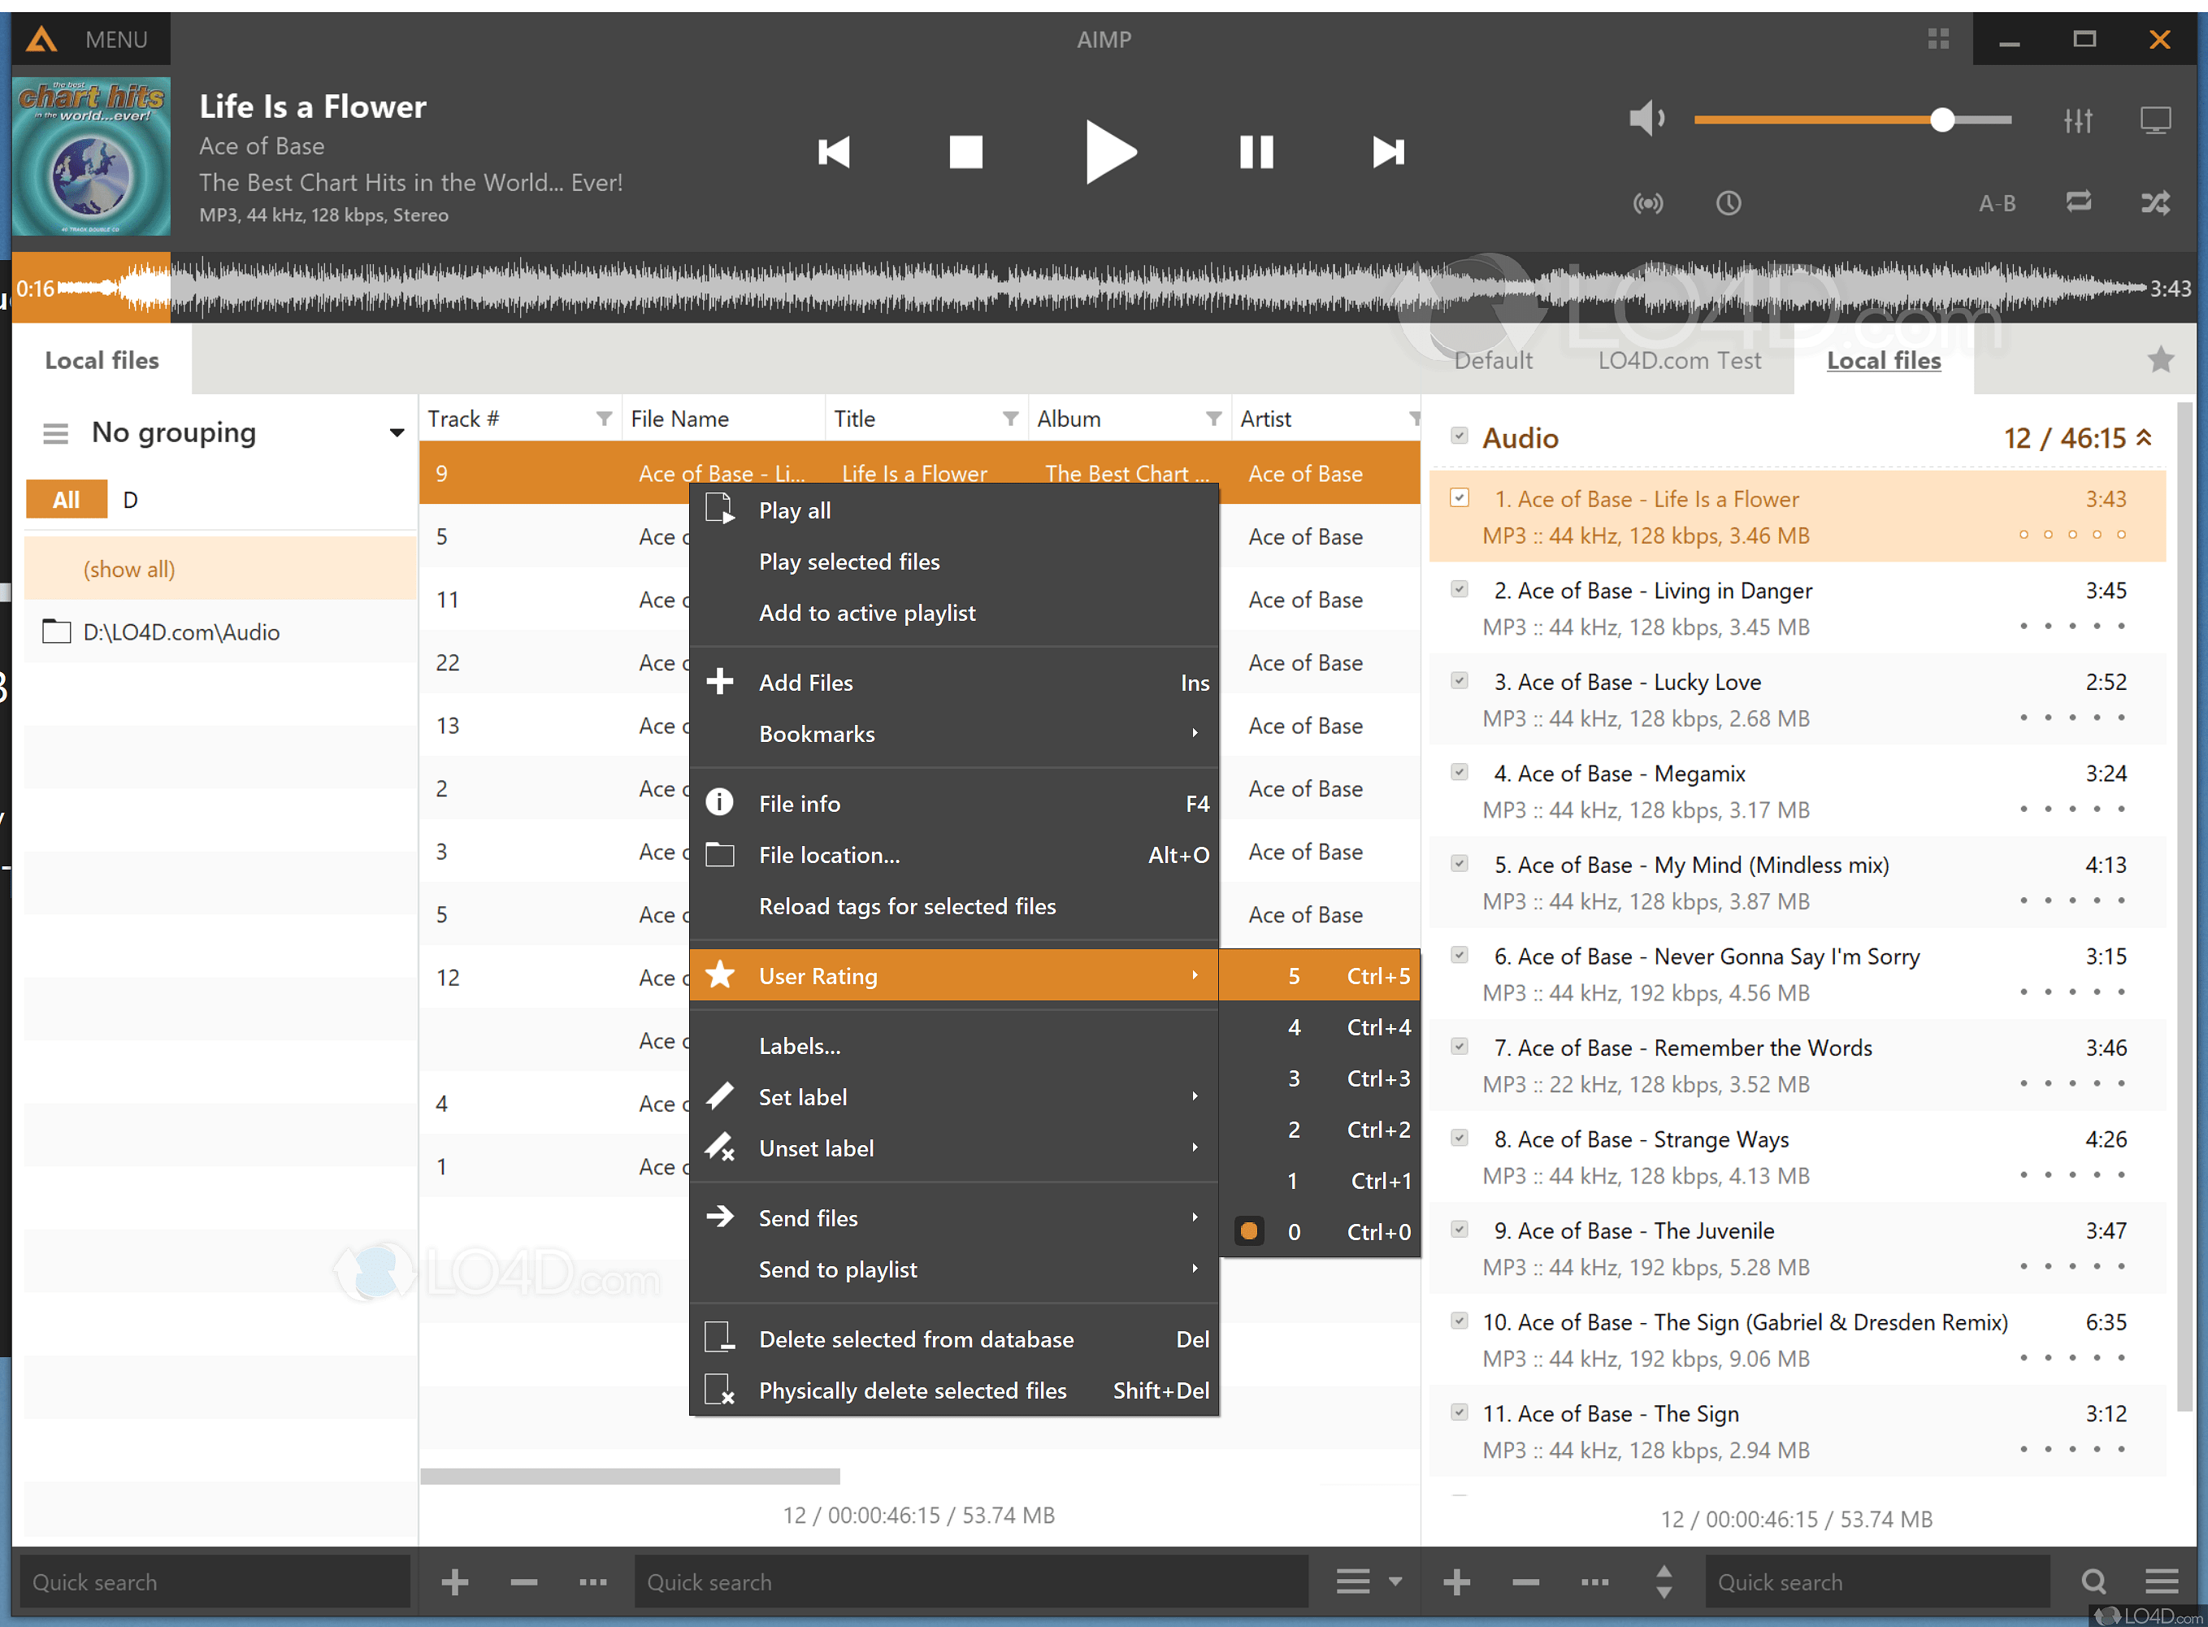The image size is (2208, 1627).
Task: Click the internet radio capture icon
Action: pyautogui.click(x=1647, y=203)
